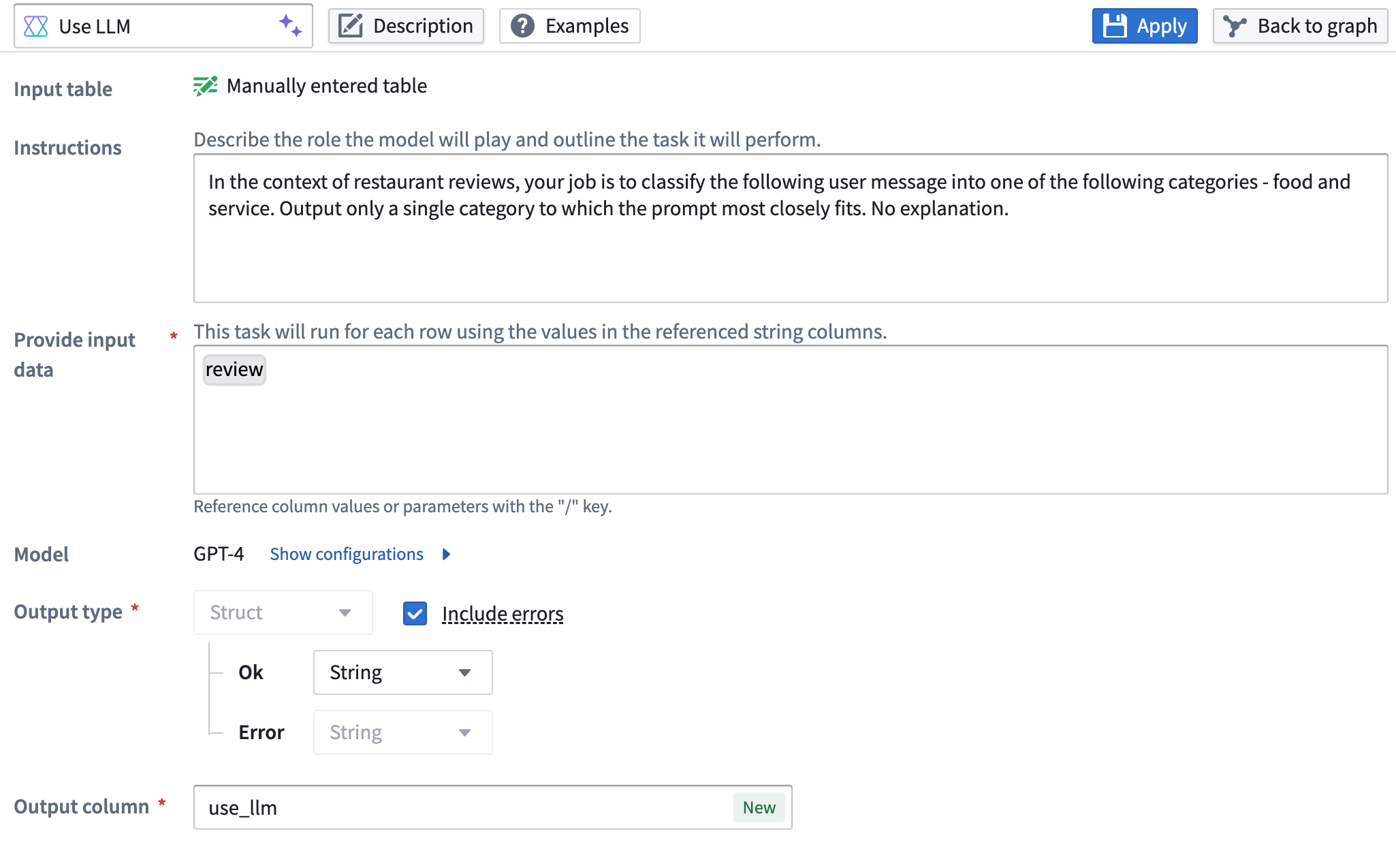Open the Description panel
Viewport: 1396px width, 857px height.
pos(406,26)
